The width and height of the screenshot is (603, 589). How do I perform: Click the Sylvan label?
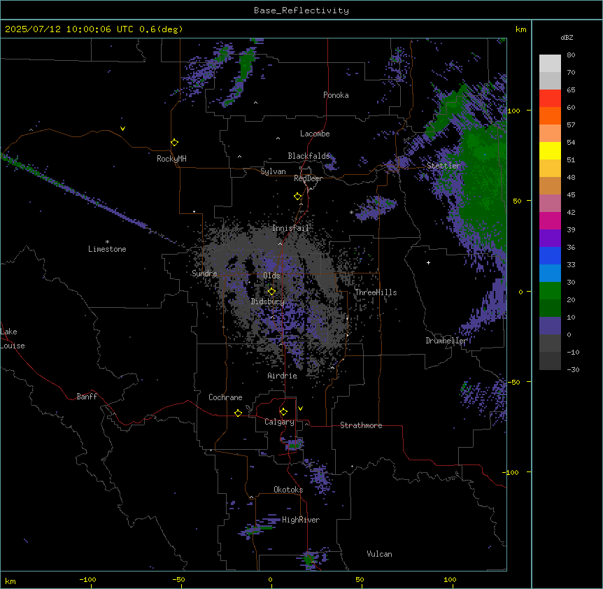point(273,171)
